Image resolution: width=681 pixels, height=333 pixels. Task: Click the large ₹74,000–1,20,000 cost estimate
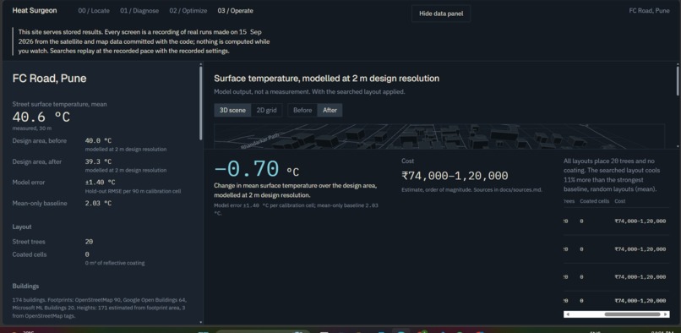(x=455, y=176)
